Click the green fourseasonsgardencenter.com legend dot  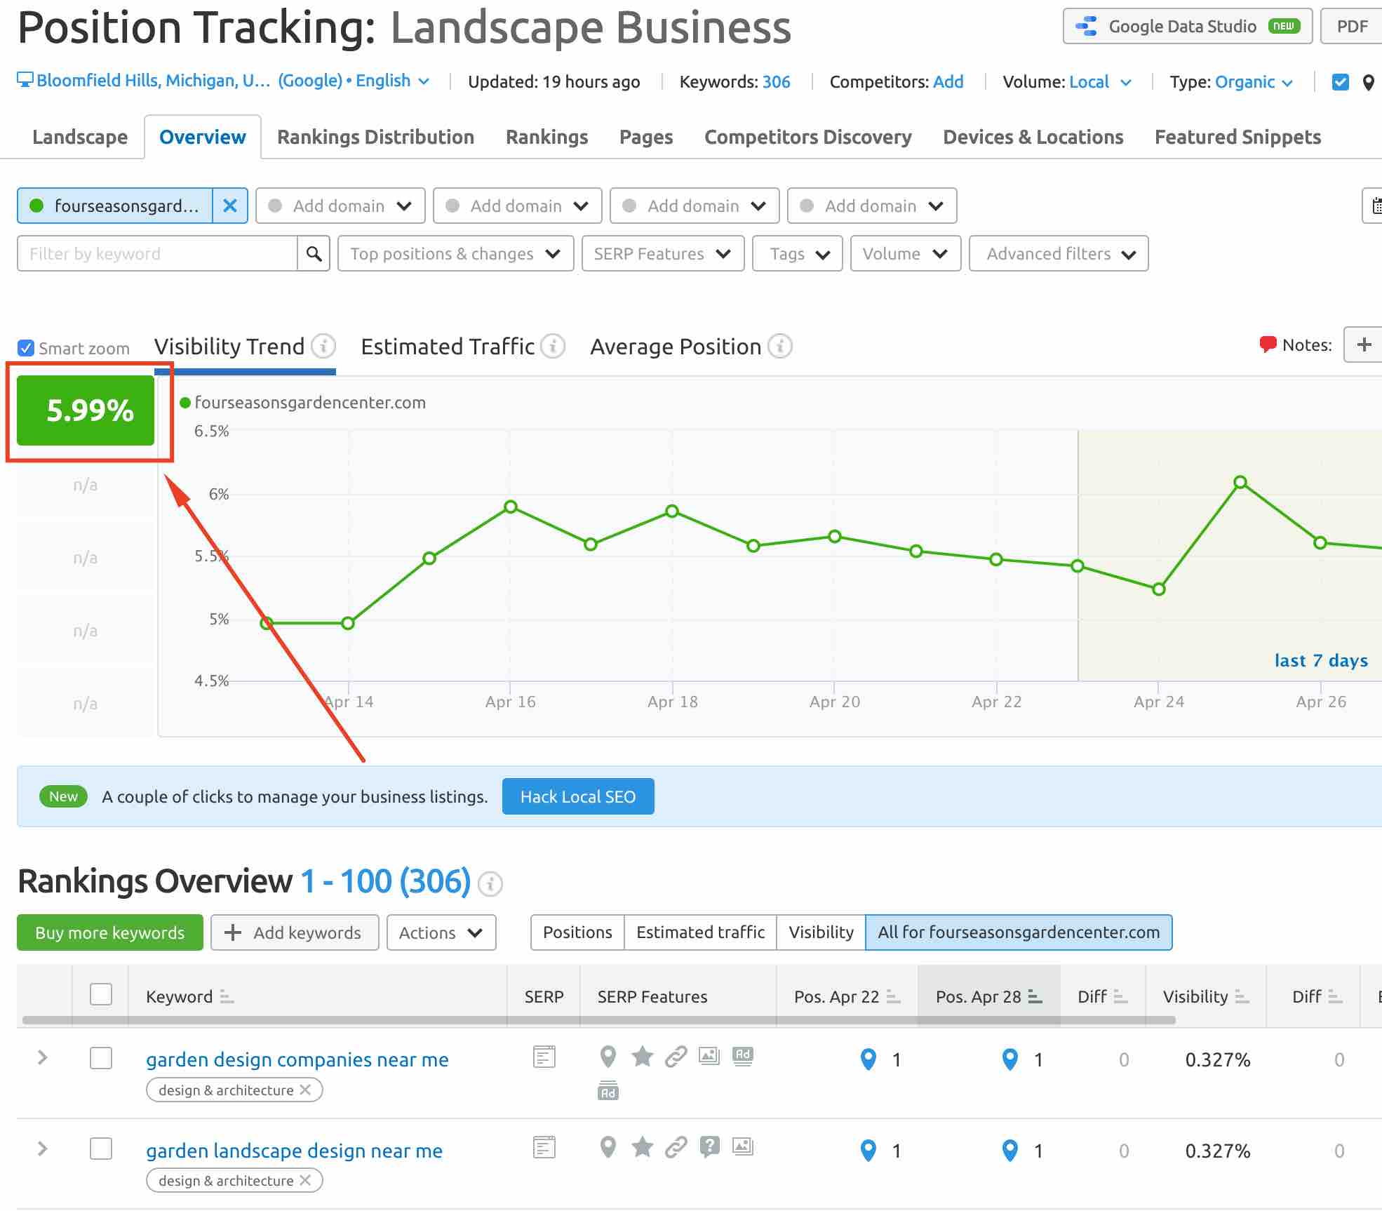(x=185, y=403)
